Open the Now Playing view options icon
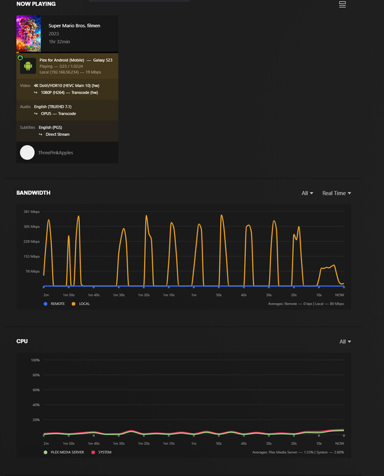This screenshot has height=476, width=384. pos(342,4)
